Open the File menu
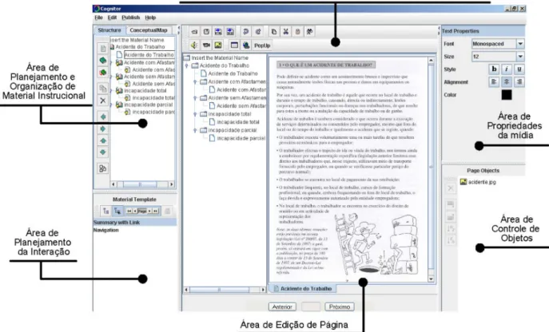Viewport: 549px width, 332px height. (99, 18)
